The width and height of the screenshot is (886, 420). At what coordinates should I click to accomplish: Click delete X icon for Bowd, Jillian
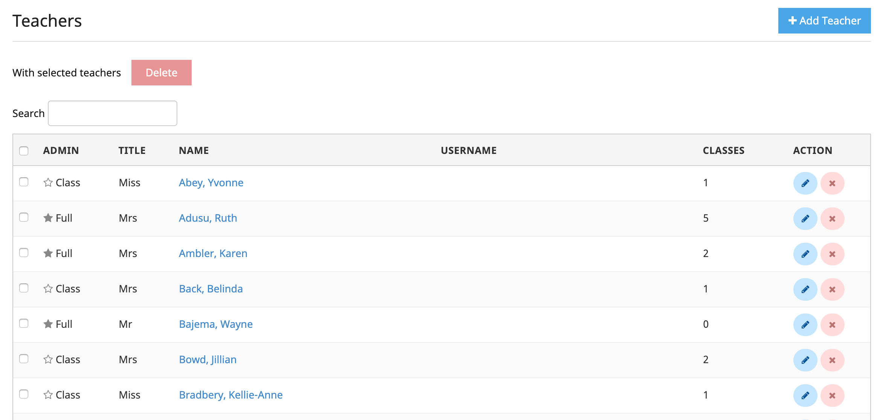pos(832,360)
